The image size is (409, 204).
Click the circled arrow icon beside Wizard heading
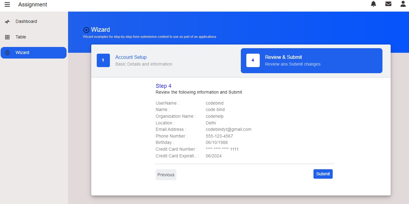point(86,30)
